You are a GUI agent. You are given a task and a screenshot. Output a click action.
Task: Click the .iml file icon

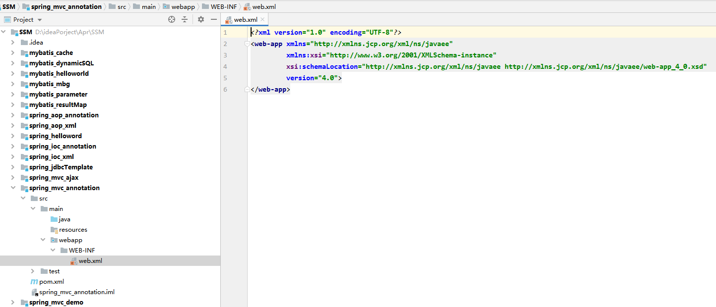(x=34, y=292)
